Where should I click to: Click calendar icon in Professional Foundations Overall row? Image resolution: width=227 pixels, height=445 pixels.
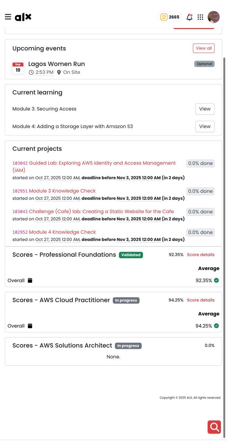coord(30,280)
